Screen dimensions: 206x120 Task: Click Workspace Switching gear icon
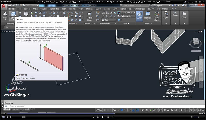tap(181, 110)
